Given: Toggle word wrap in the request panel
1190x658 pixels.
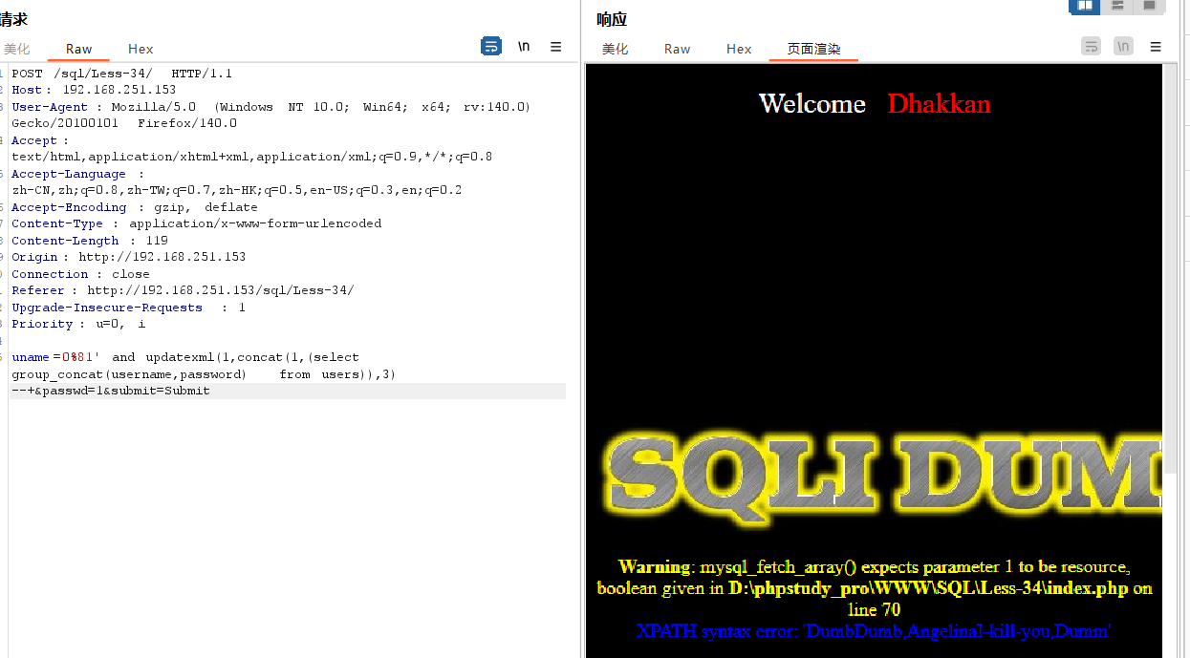Looking at the screenshot, I should click(x=491, y=46).
